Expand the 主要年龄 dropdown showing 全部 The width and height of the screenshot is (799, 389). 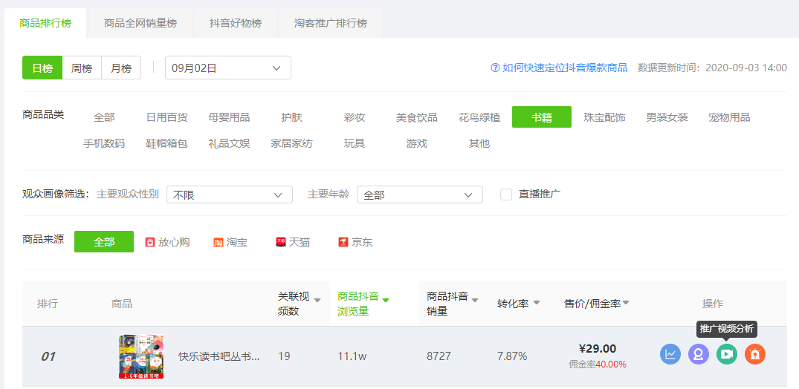(x=419, y=194)
